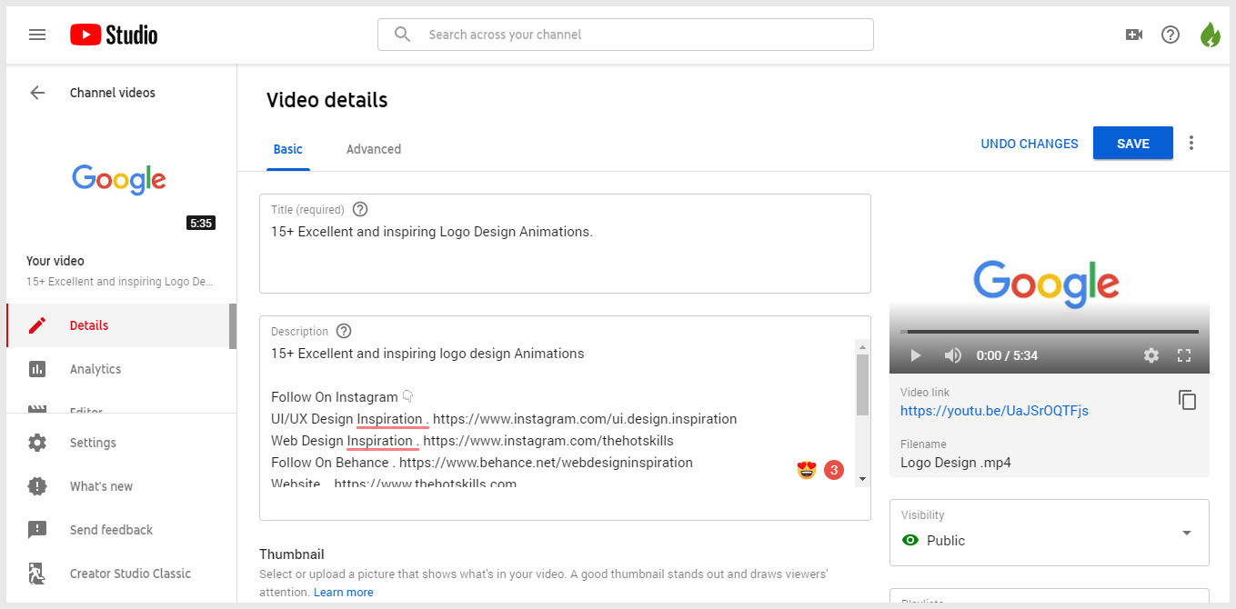Open the hamburger navigation menu
The image size is (1236, 609).
point(37,35)
